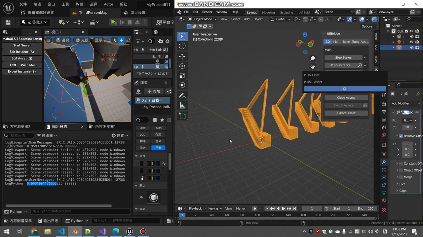Click the Unreal viewport select arrow tool

[x=115, y=40]
